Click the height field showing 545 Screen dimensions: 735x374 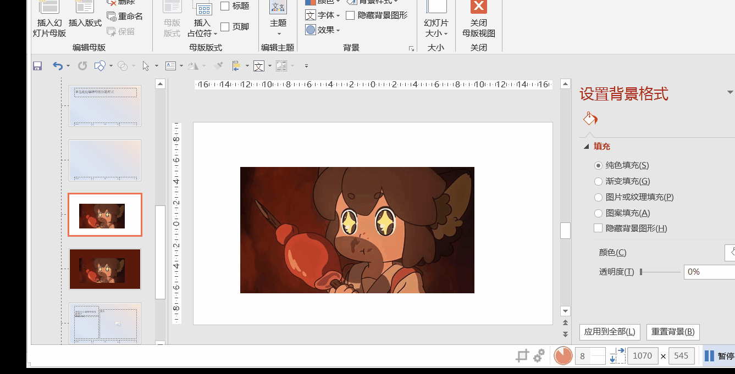click(681, 356)
